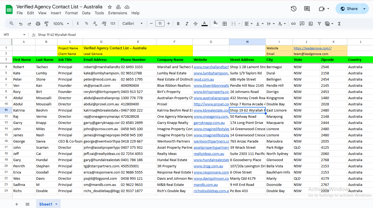Open the File menu
Image resolution: width=373 pixels, height=208 pixels.
click(20, 13)
